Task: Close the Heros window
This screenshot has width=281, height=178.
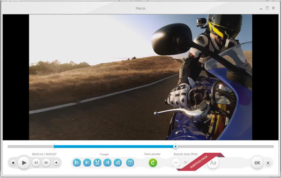Action: click(274, 8)
